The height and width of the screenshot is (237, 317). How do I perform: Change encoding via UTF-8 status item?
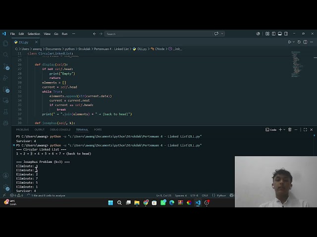[x=194, y=196]
